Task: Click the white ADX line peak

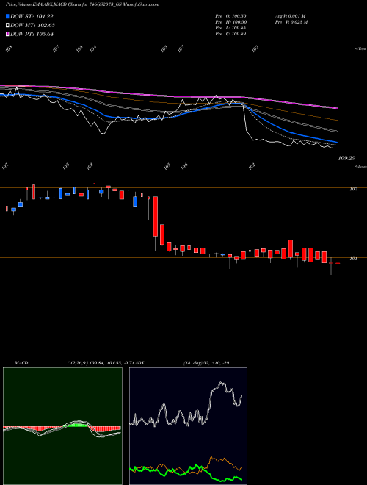Action: coord(221,383)
